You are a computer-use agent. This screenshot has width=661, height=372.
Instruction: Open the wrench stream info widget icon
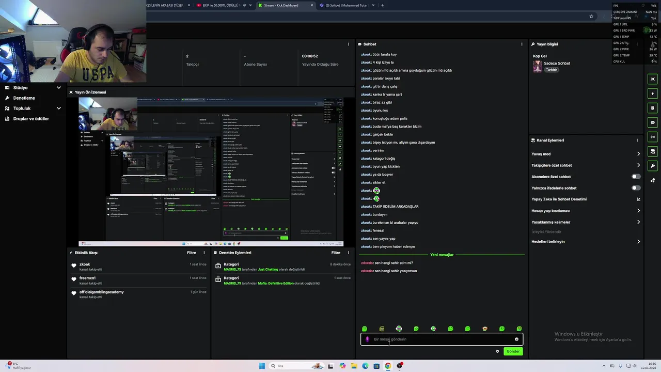pyautogui.click(x=653, y=166)
